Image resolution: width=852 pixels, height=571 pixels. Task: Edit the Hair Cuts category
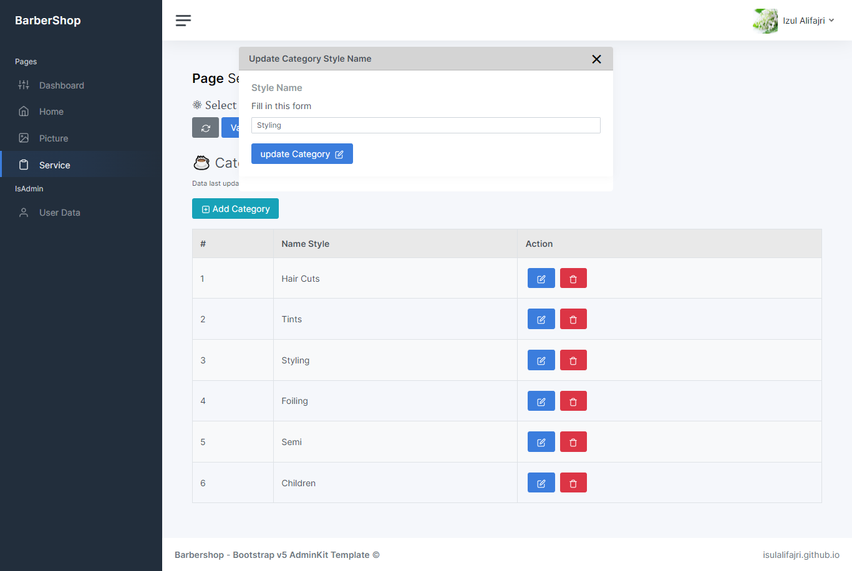(541, 279)
